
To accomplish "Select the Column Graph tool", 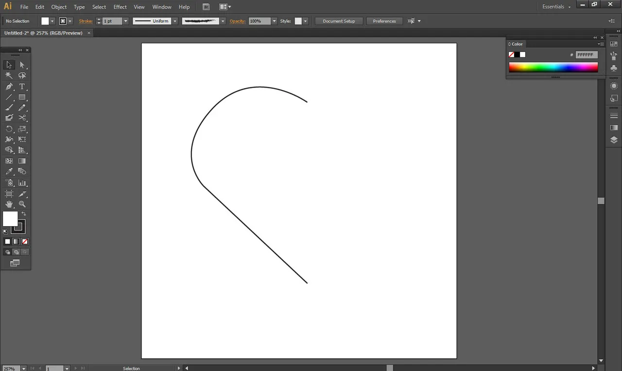I will 22,183.
